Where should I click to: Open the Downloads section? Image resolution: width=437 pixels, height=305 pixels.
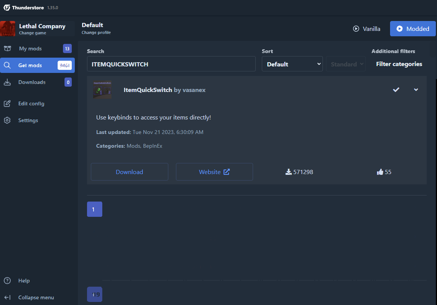click(37, 82)
